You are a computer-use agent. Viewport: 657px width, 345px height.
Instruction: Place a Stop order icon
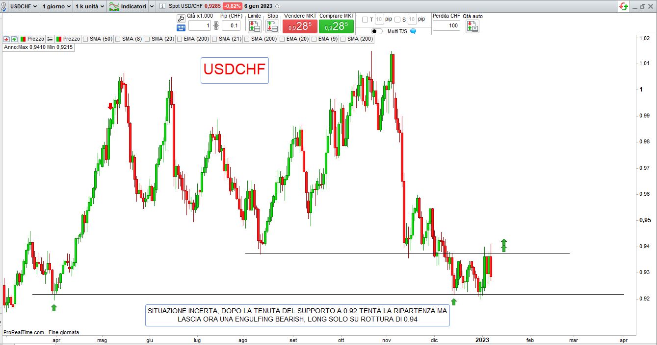click(272, 26)
